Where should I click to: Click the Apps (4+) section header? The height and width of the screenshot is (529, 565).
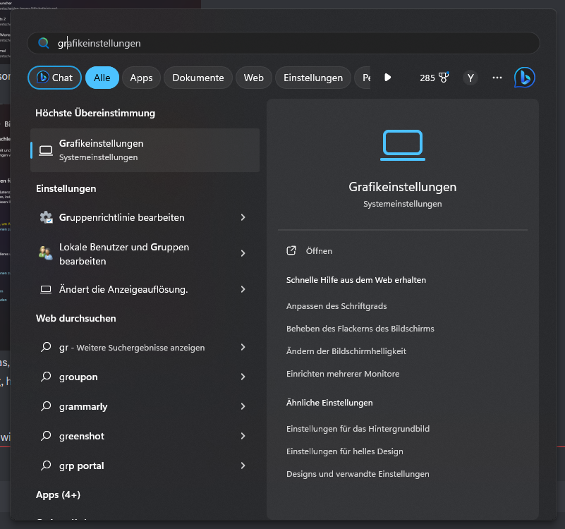pos(58,494)
